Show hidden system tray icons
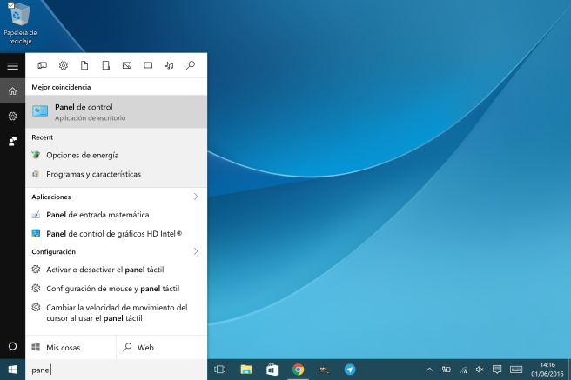This screenshot has width=571, height=380. pos(429,370)
